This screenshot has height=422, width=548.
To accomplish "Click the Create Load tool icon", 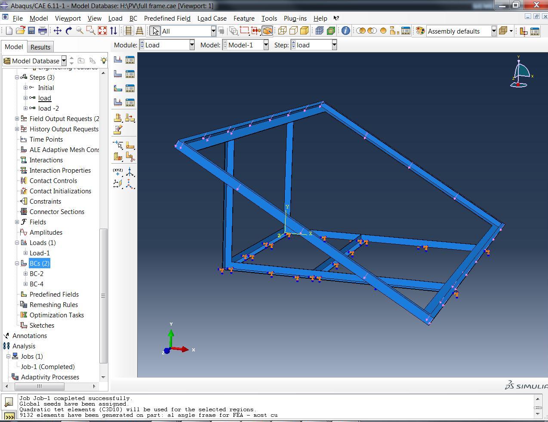I will pyautogui.click(x=118, y=60).
